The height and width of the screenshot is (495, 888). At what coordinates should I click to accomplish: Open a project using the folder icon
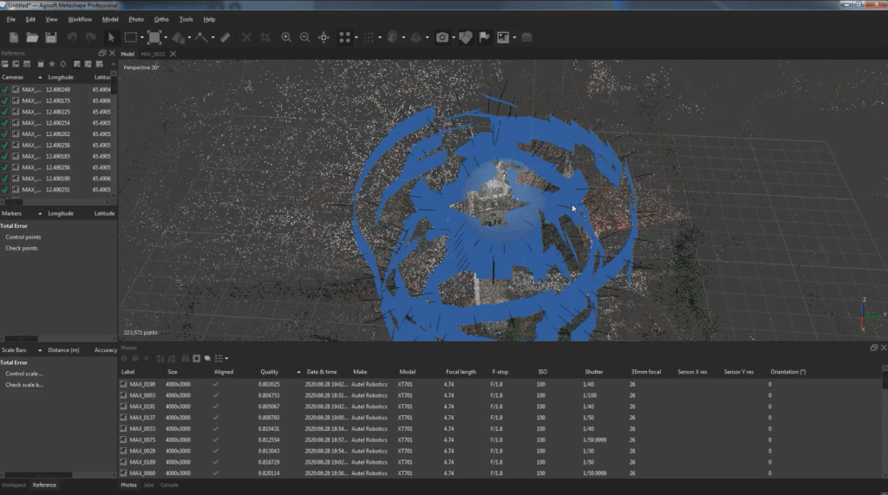point(32,37)
